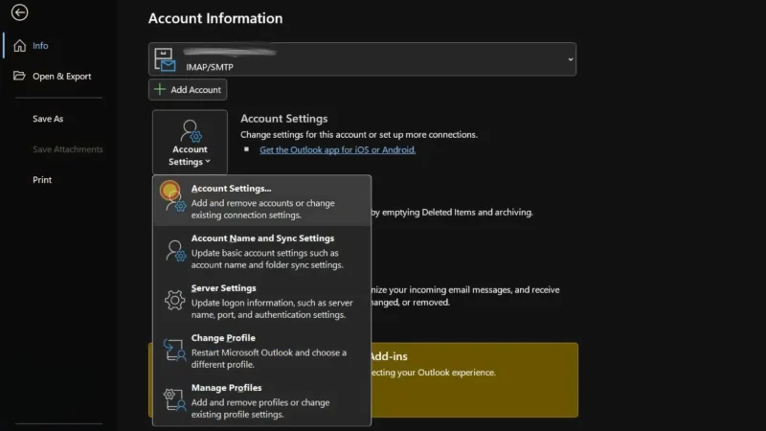This screenshot has width=766, height=431.
Task: Go to Open & Export
Action: [x=61, y=77]
